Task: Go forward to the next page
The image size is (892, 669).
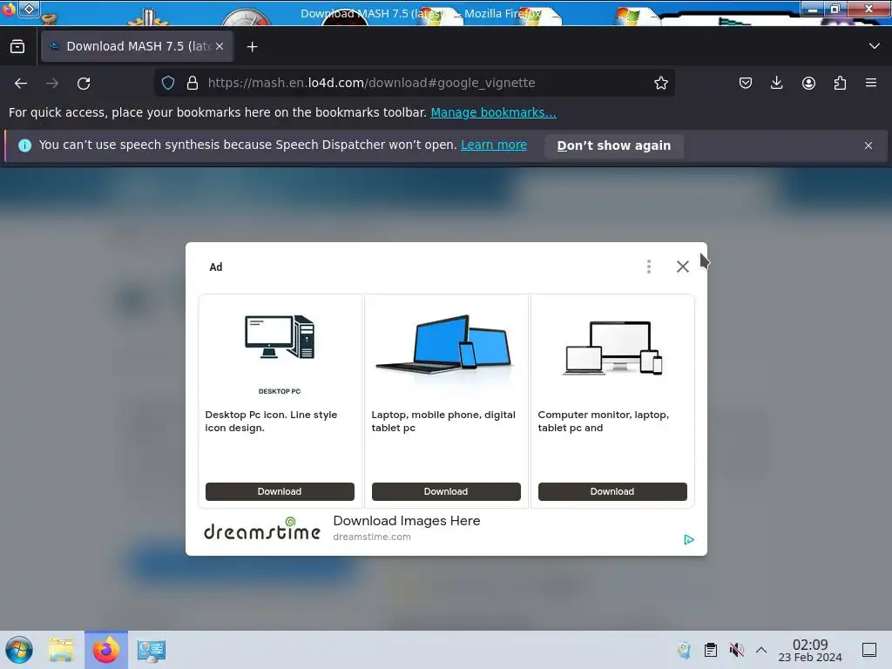Action: 52,83
